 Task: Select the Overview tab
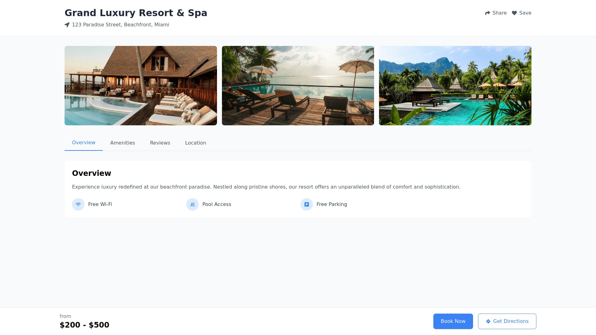point(84,143)
